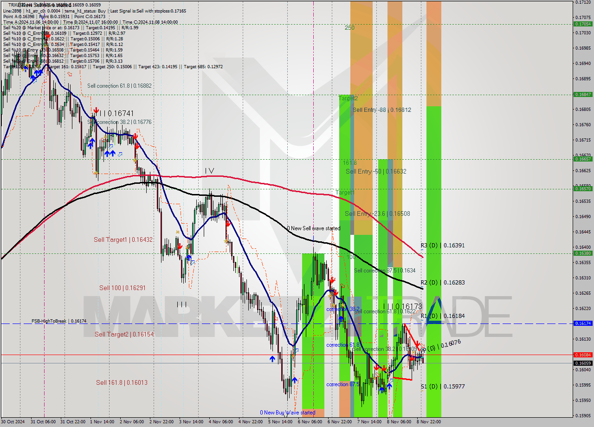This screenshot has height=427, width=594.
Task: Click the 'Target2' zone label
Action: [348, 98]
